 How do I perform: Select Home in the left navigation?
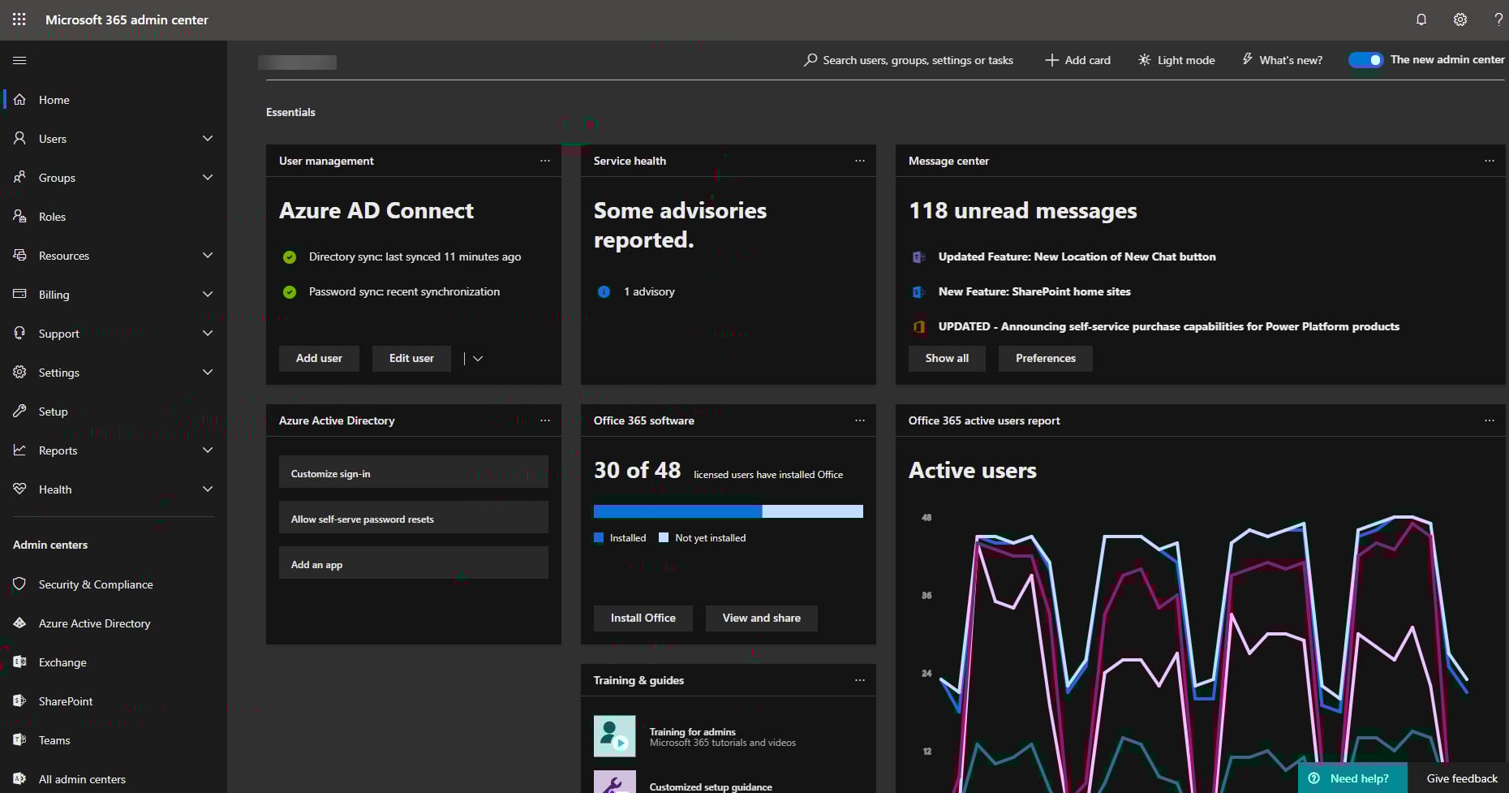point(54,99)
